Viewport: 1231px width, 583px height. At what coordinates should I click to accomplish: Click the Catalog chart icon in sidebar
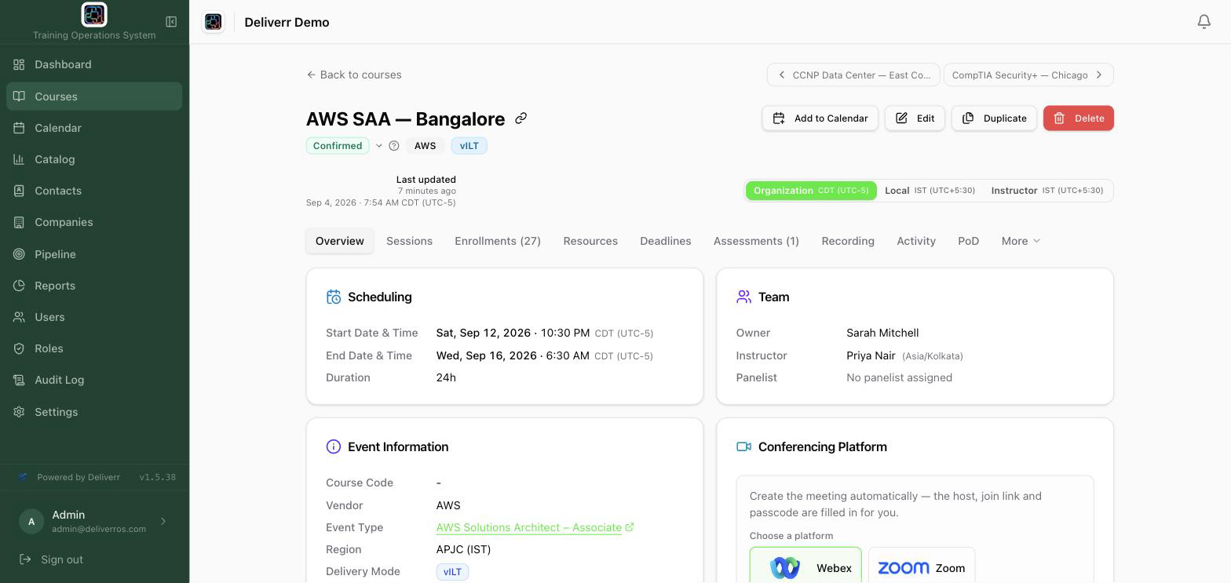coord(19,159)
